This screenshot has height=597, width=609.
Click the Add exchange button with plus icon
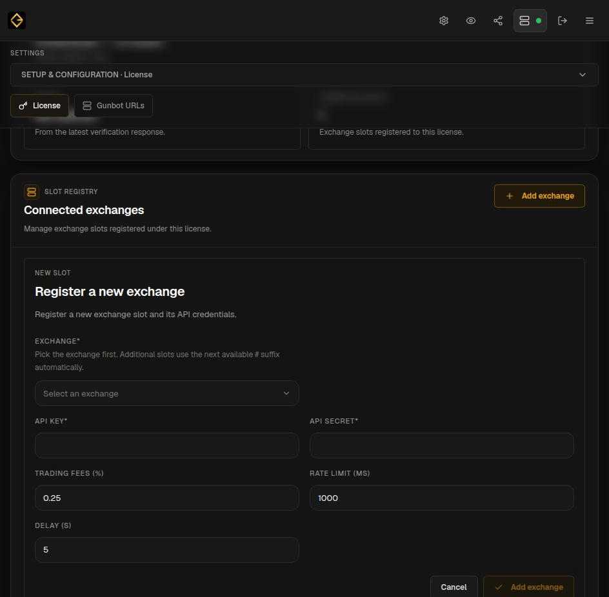pos(539,196)
